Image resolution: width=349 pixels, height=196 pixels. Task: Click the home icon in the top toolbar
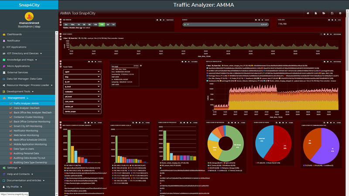click(308, 14)
